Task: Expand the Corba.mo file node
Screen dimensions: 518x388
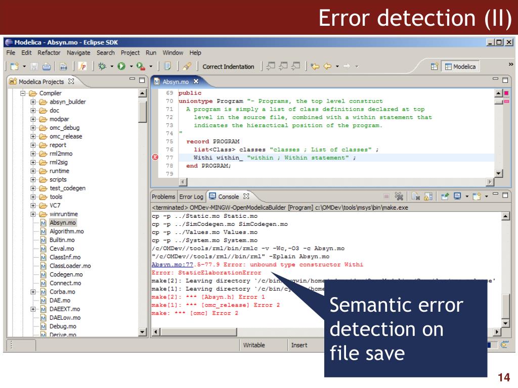Action: [x=33, y=292]
